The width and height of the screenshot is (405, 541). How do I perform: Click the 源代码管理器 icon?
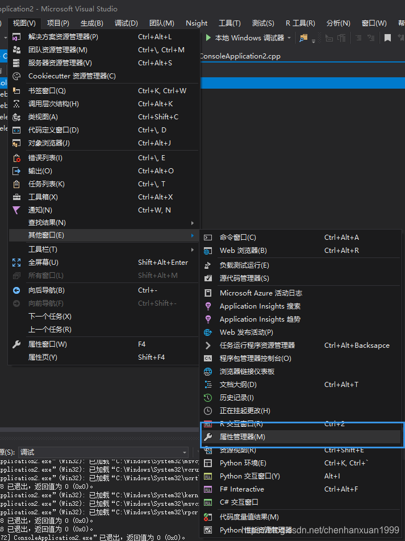[x=208, y=278]
